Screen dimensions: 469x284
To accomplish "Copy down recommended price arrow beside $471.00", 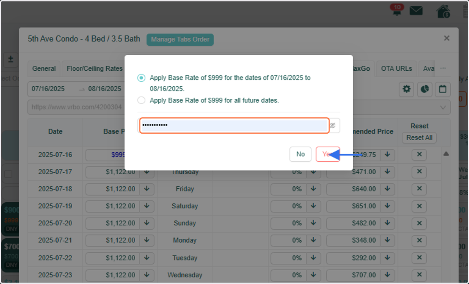I will click(387, 171).
